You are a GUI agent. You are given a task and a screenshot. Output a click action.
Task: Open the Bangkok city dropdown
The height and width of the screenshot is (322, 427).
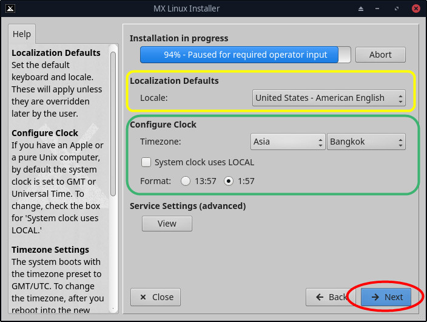click(x=366, y=142)
